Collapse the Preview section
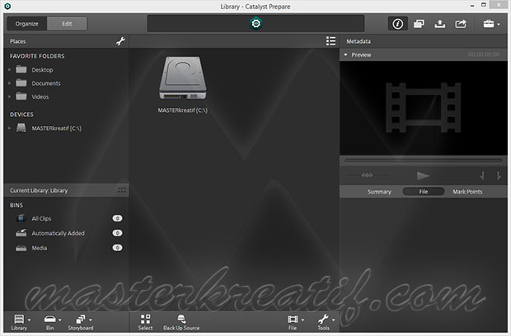Image resolution: width=511 pixels, height=336 pixels. pyautogui.click(x=345, y=54)
